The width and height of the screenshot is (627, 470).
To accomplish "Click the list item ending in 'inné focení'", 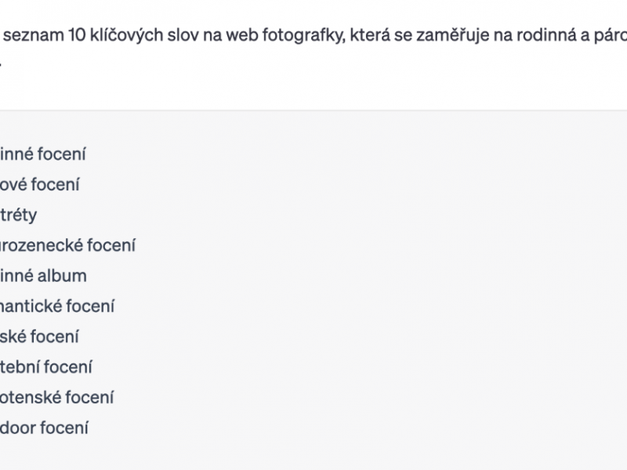I will pyautogui.click(x=43, y=154).
